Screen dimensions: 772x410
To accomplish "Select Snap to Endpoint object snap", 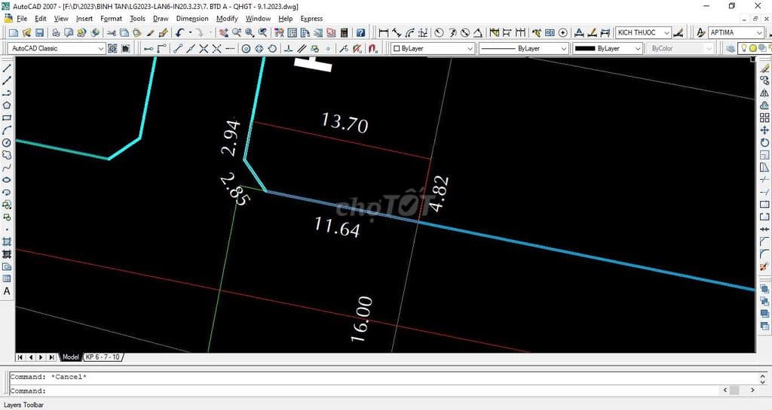I will [x=178, y=49].
